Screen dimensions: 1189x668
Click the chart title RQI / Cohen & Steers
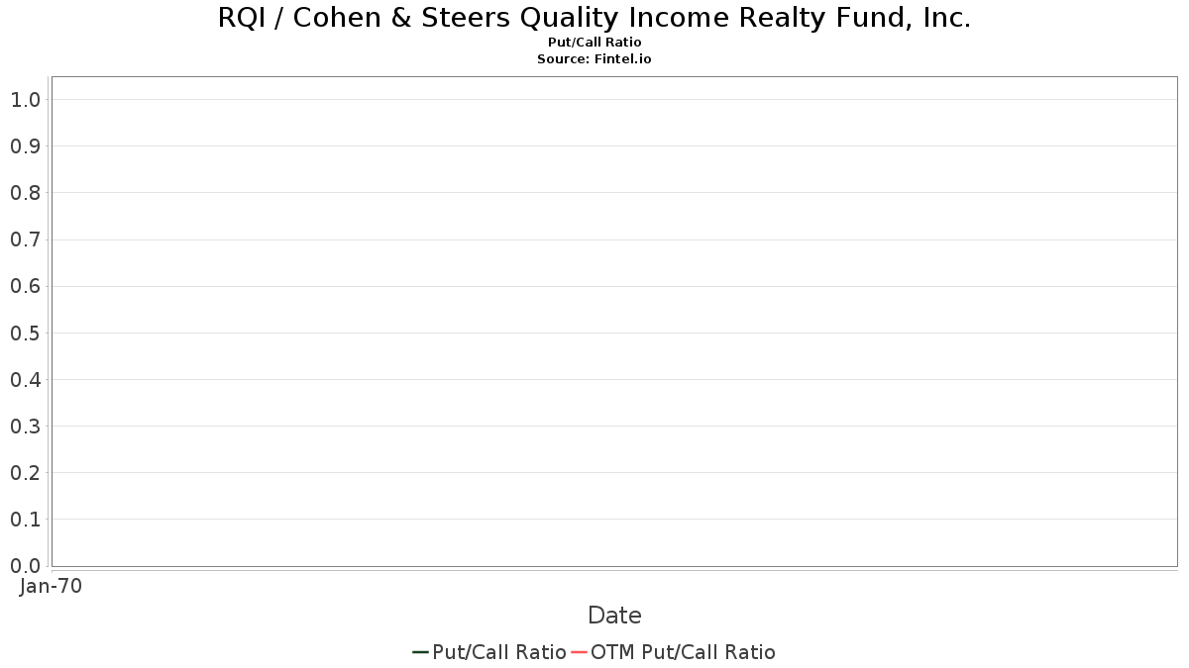pyautogui.click(x=594, y=18)
